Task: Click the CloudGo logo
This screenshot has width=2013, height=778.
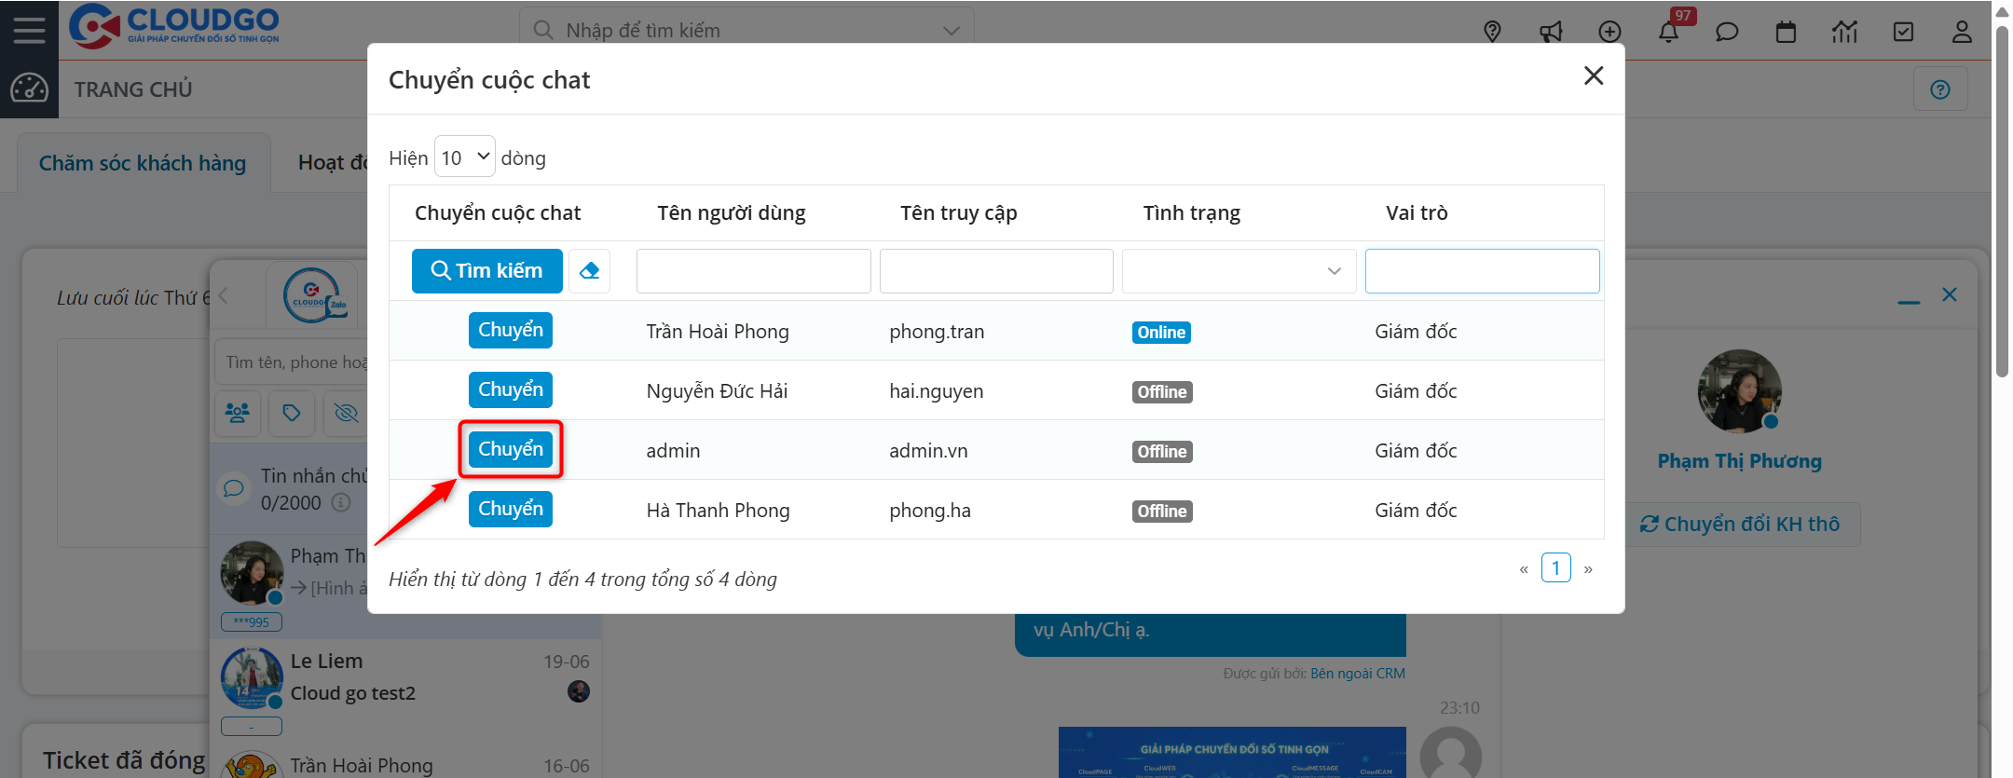Action: (x=174, y=26)
